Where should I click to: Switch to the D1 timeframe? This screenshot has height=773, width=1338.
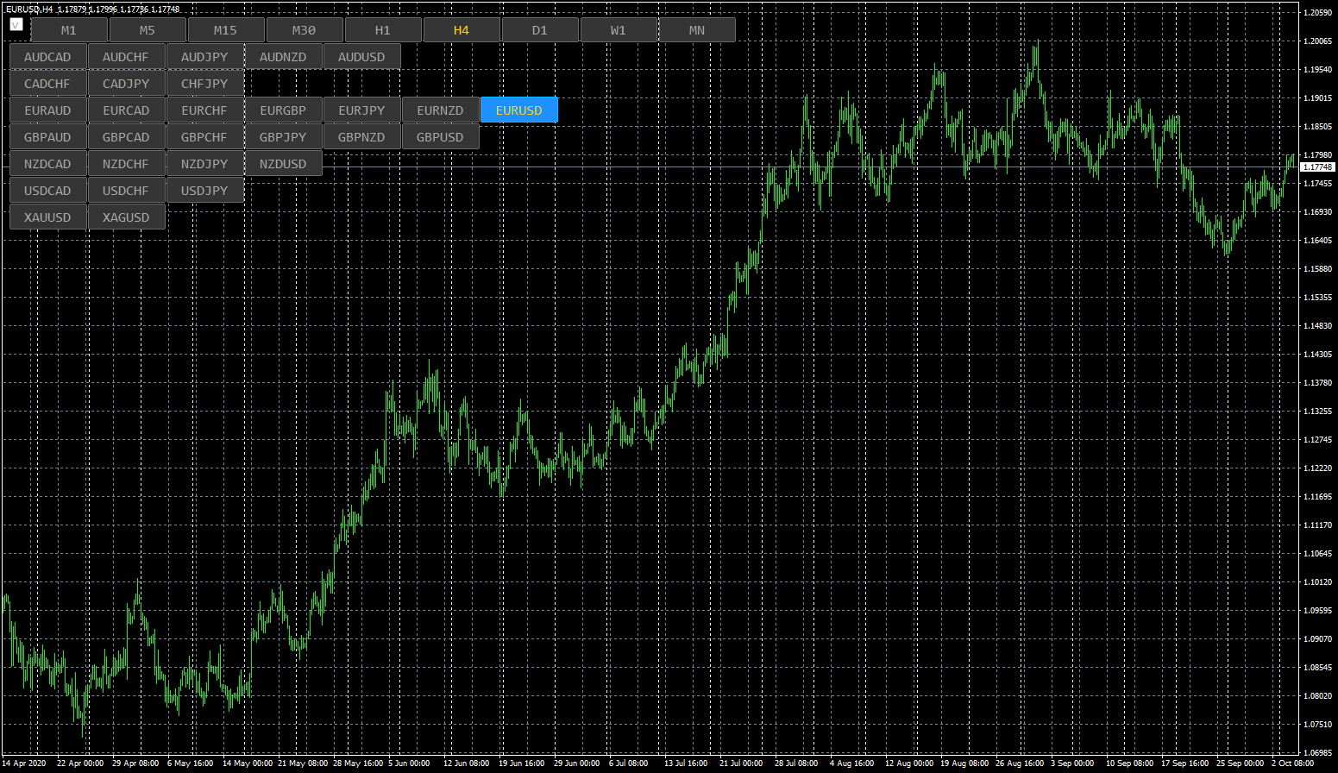click(x=540, y=30)
